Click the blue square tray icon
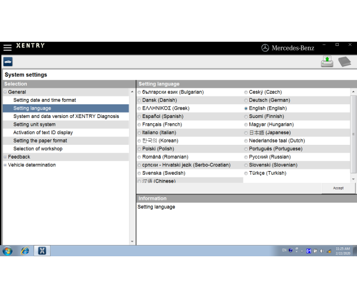 pos(309,251)
